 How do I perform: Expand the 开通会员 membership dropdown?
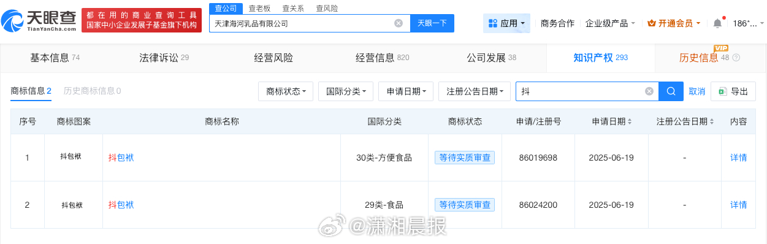(674, 23)
